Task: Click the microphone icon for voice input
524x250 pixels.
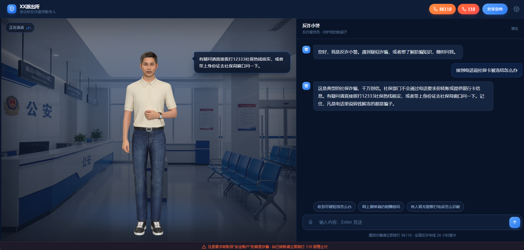Action: pos(310,222)
